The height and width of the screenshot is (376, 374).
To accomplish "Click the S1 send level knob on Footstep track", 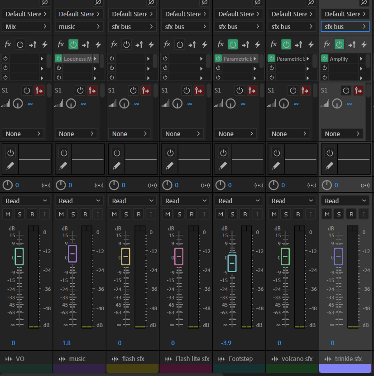I will point(230,104).
